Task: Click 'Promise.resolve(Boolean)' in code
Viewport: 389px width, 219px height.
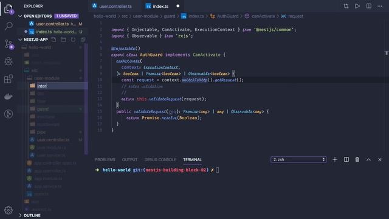Action: tap(171, 117)
